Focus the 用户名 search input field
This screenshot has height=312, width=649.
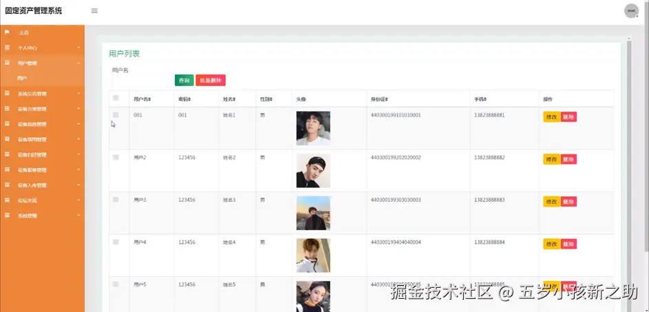pos(142,81)
